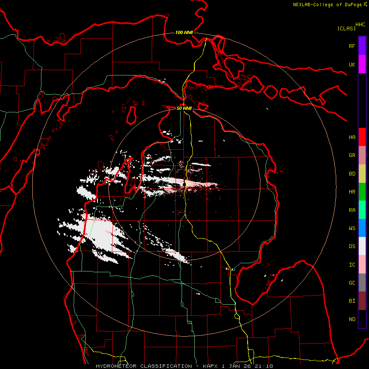Click the UK magenta legend swatch
369x369 pixels.
tap(362, 64)
